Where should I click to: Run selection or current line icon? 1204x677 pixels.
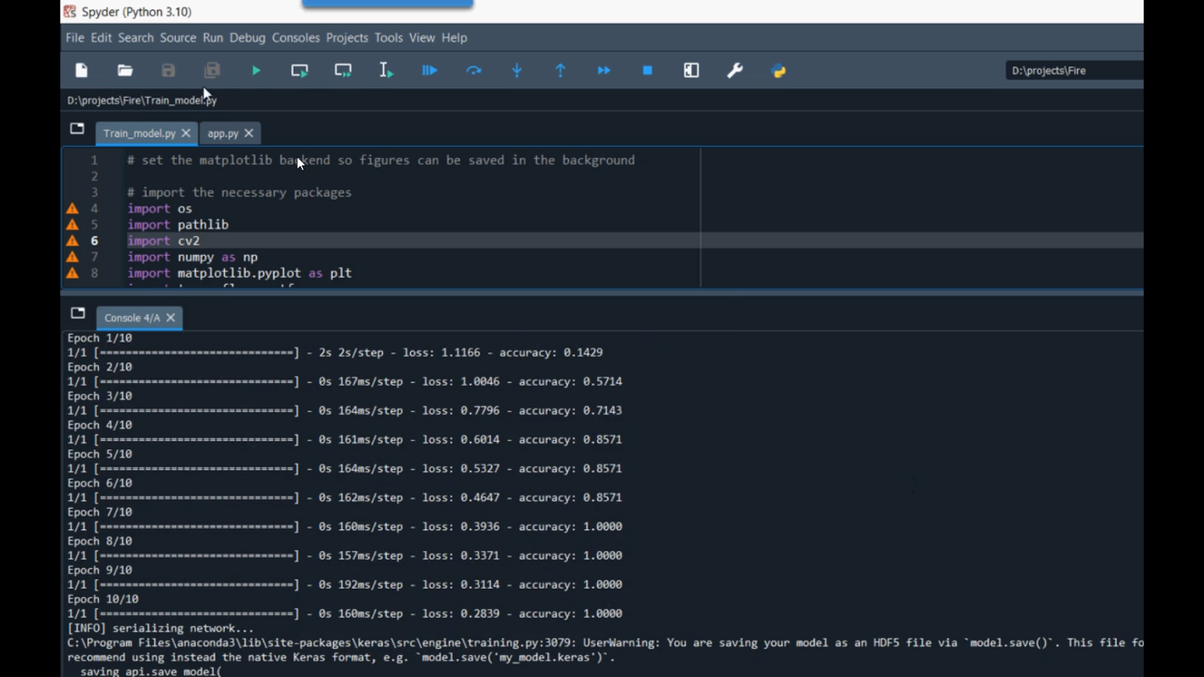coord(386,71)
